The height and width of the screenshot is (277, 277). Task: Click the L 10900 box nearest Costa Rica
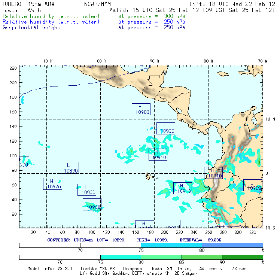166,128
